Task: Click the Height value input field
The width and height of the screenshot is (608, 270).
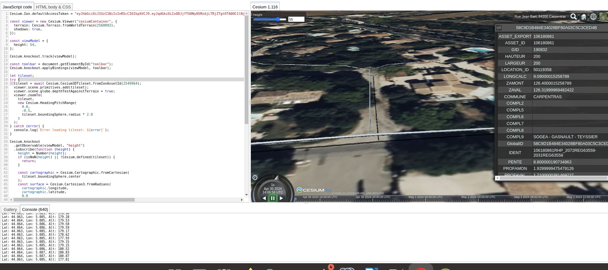Action: pos(296,19)
